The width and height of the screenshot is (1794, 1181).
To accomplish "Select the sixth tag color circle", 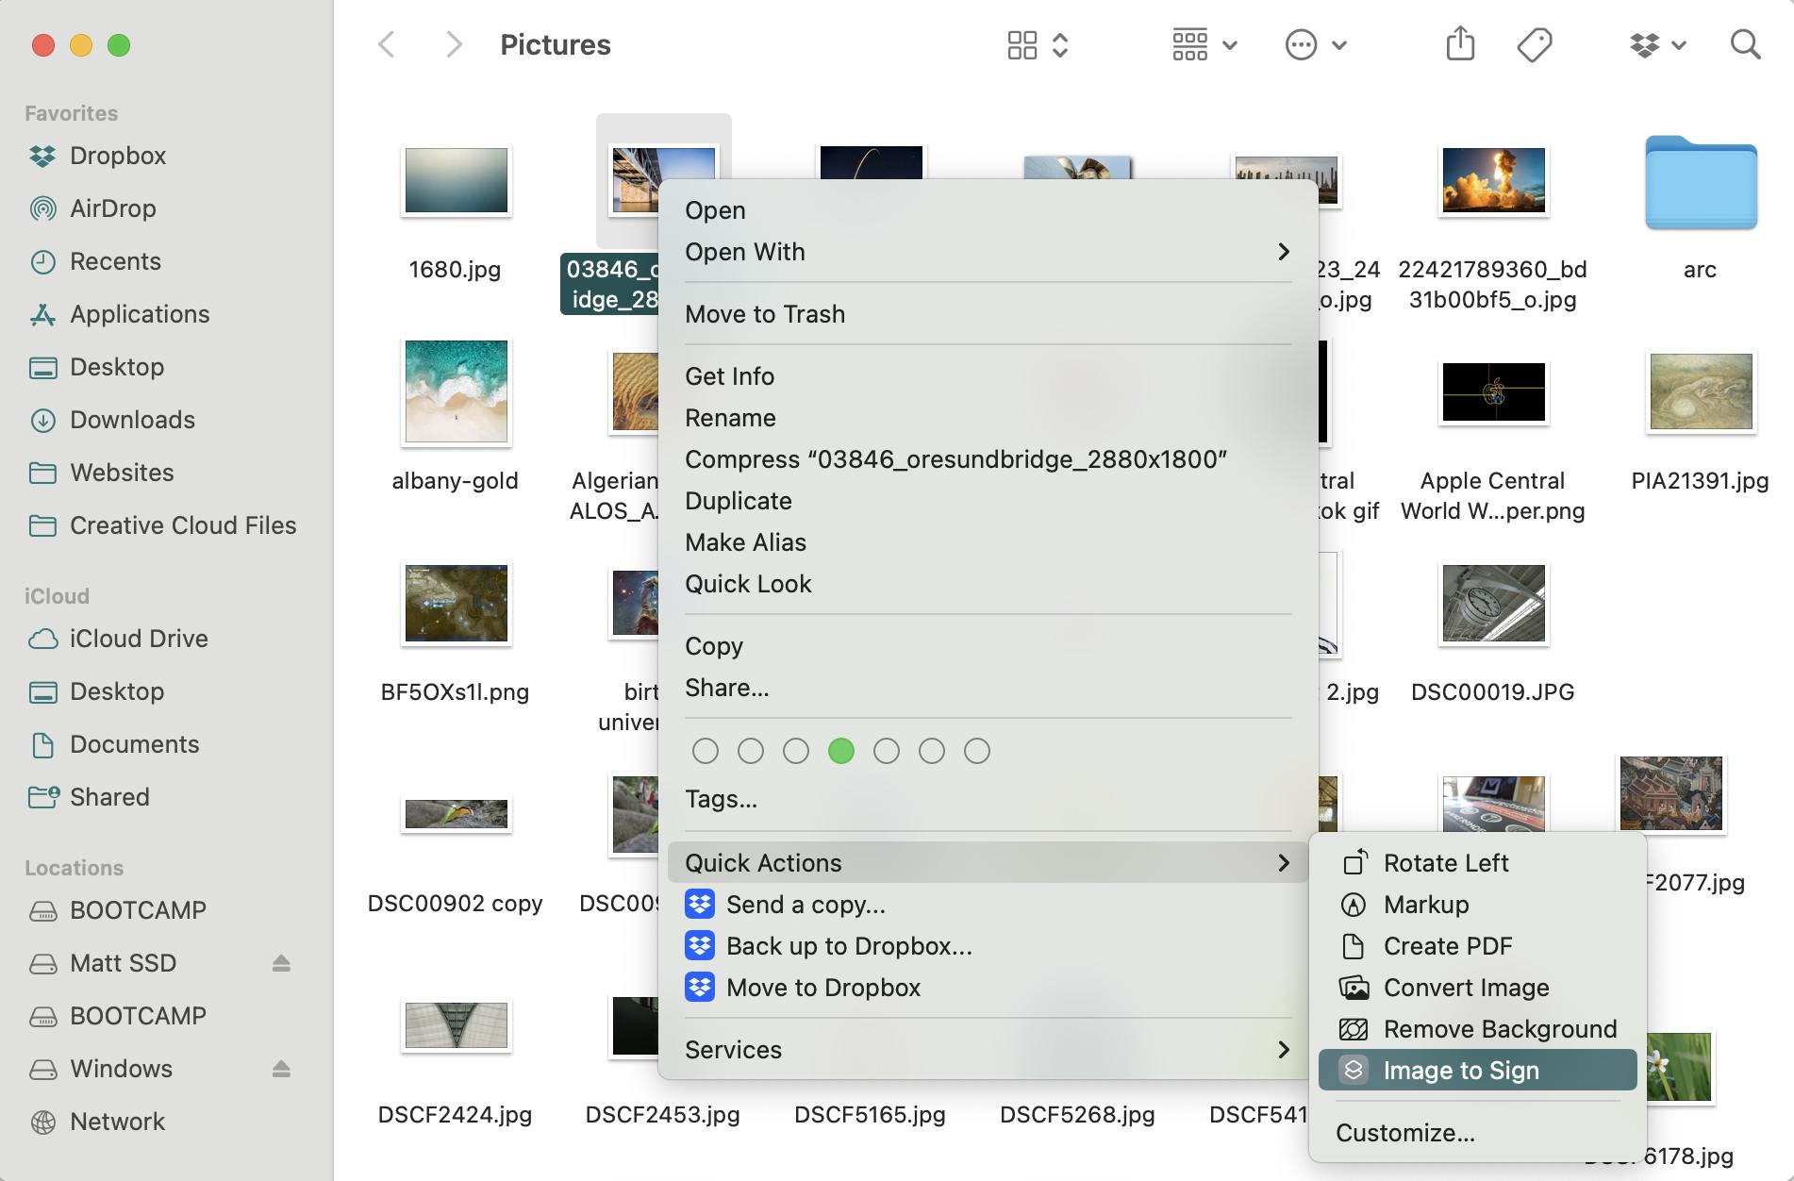I will (932, 751).
